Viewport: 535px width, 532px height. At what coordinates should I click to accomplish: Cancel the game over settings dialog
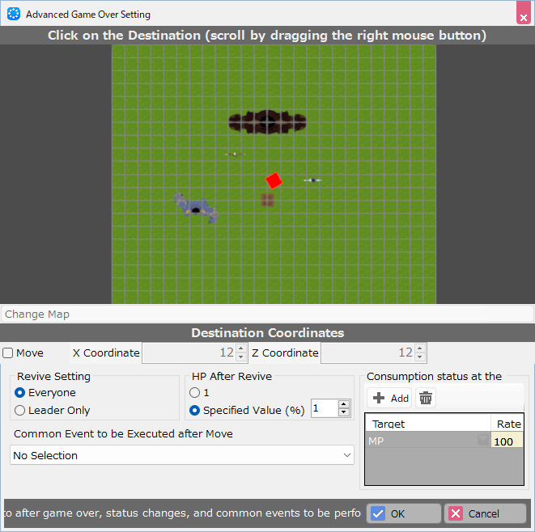pos(482,513)
